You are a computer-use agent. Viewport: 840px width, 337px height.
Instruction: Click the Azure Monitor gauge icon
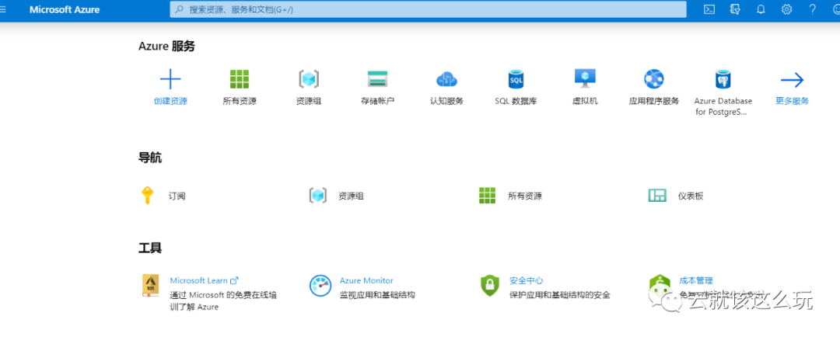pos(320,286)
